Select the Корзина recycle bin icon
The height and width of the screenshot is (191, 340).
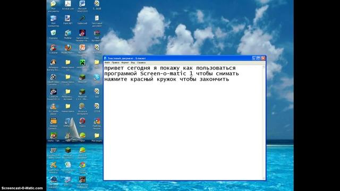53,34
